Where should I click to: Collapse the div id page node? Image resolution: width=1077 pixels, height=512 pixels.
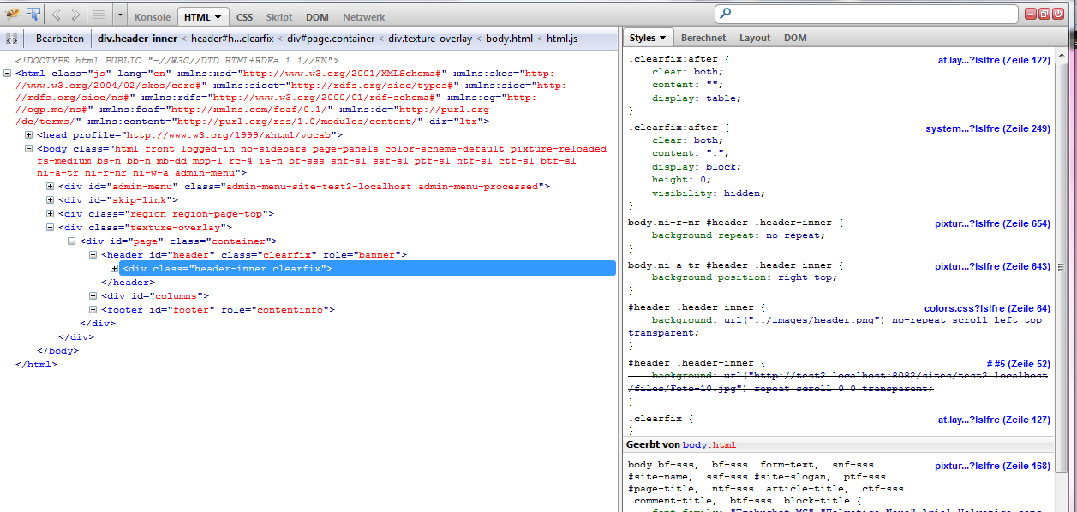point(72,241)
